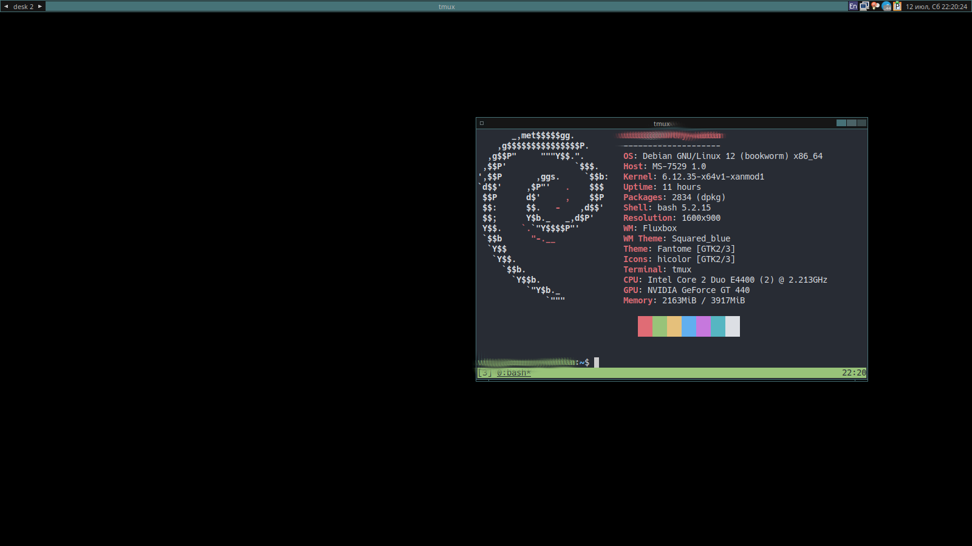
Task: Click the Shell value 'bash 5.2.15'
Action: [684, 207]
